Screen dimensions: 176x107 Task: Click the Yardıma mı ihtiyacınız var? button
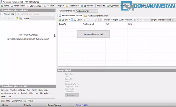click(93, 34)
